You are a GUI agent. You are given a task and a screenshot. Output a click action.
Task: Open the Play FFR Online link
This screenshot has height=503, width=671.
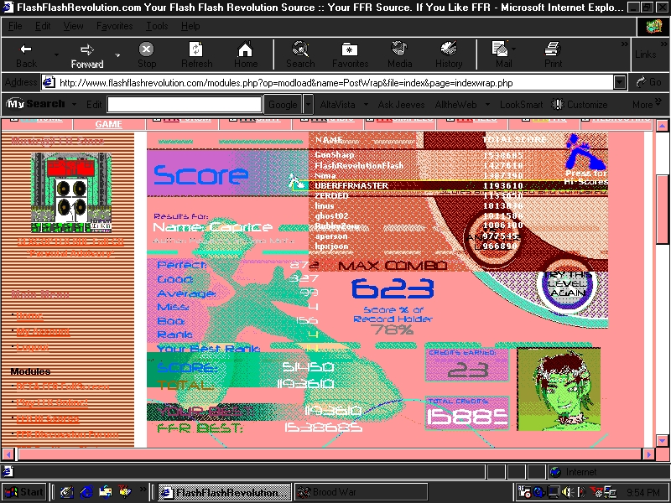click(x=52, y=402)
